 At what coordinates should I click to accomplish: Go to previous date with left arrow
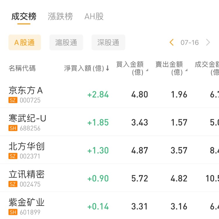[x=172, y=43]
